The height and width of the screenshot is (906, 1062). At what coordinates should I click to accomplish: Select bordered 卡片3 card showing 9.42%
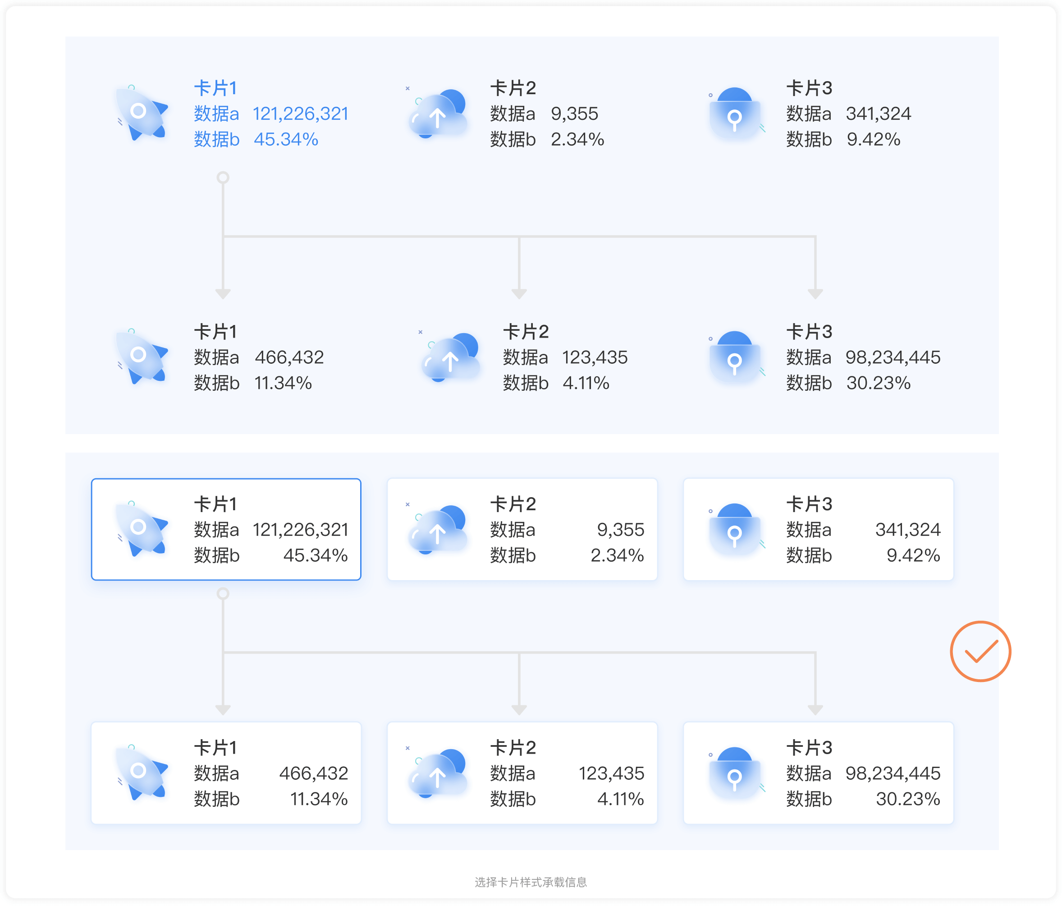tap(818, 529)
